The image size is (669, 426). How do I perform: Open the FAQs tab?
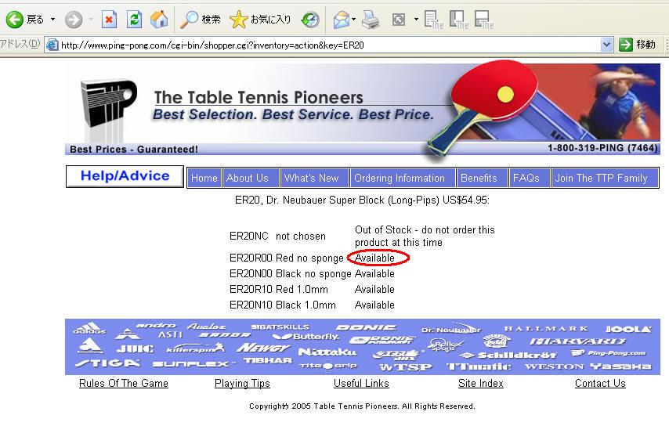pyautogui.click(x=530, y=178)
